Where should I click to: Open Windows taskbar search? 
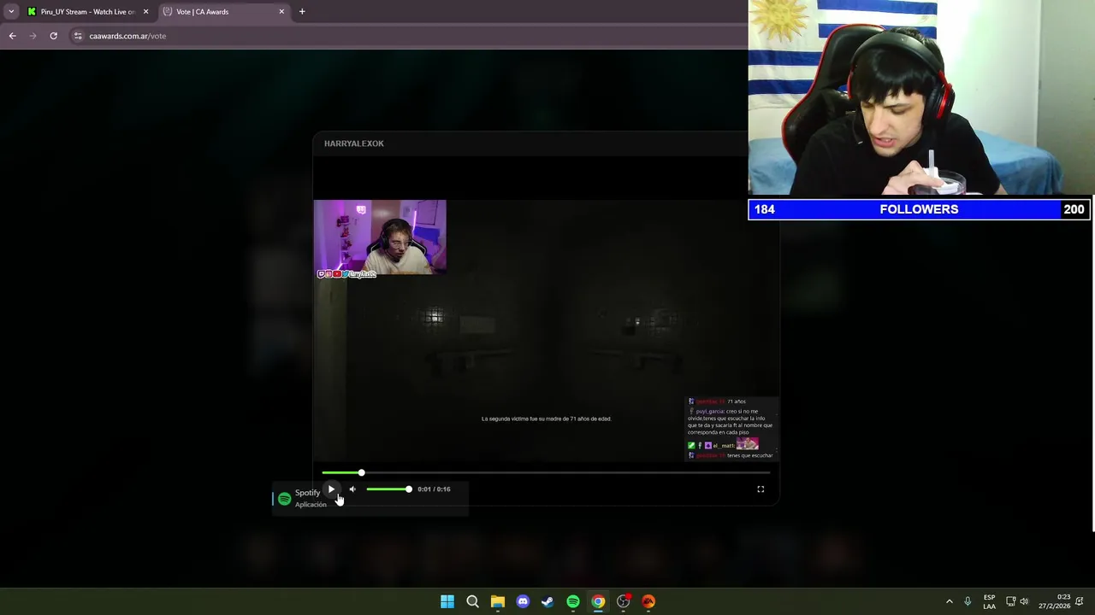point(472,601)
